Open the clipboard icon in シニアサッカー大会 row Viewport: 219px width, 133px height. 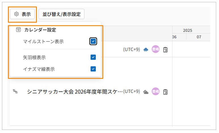[x=165, y=92]
